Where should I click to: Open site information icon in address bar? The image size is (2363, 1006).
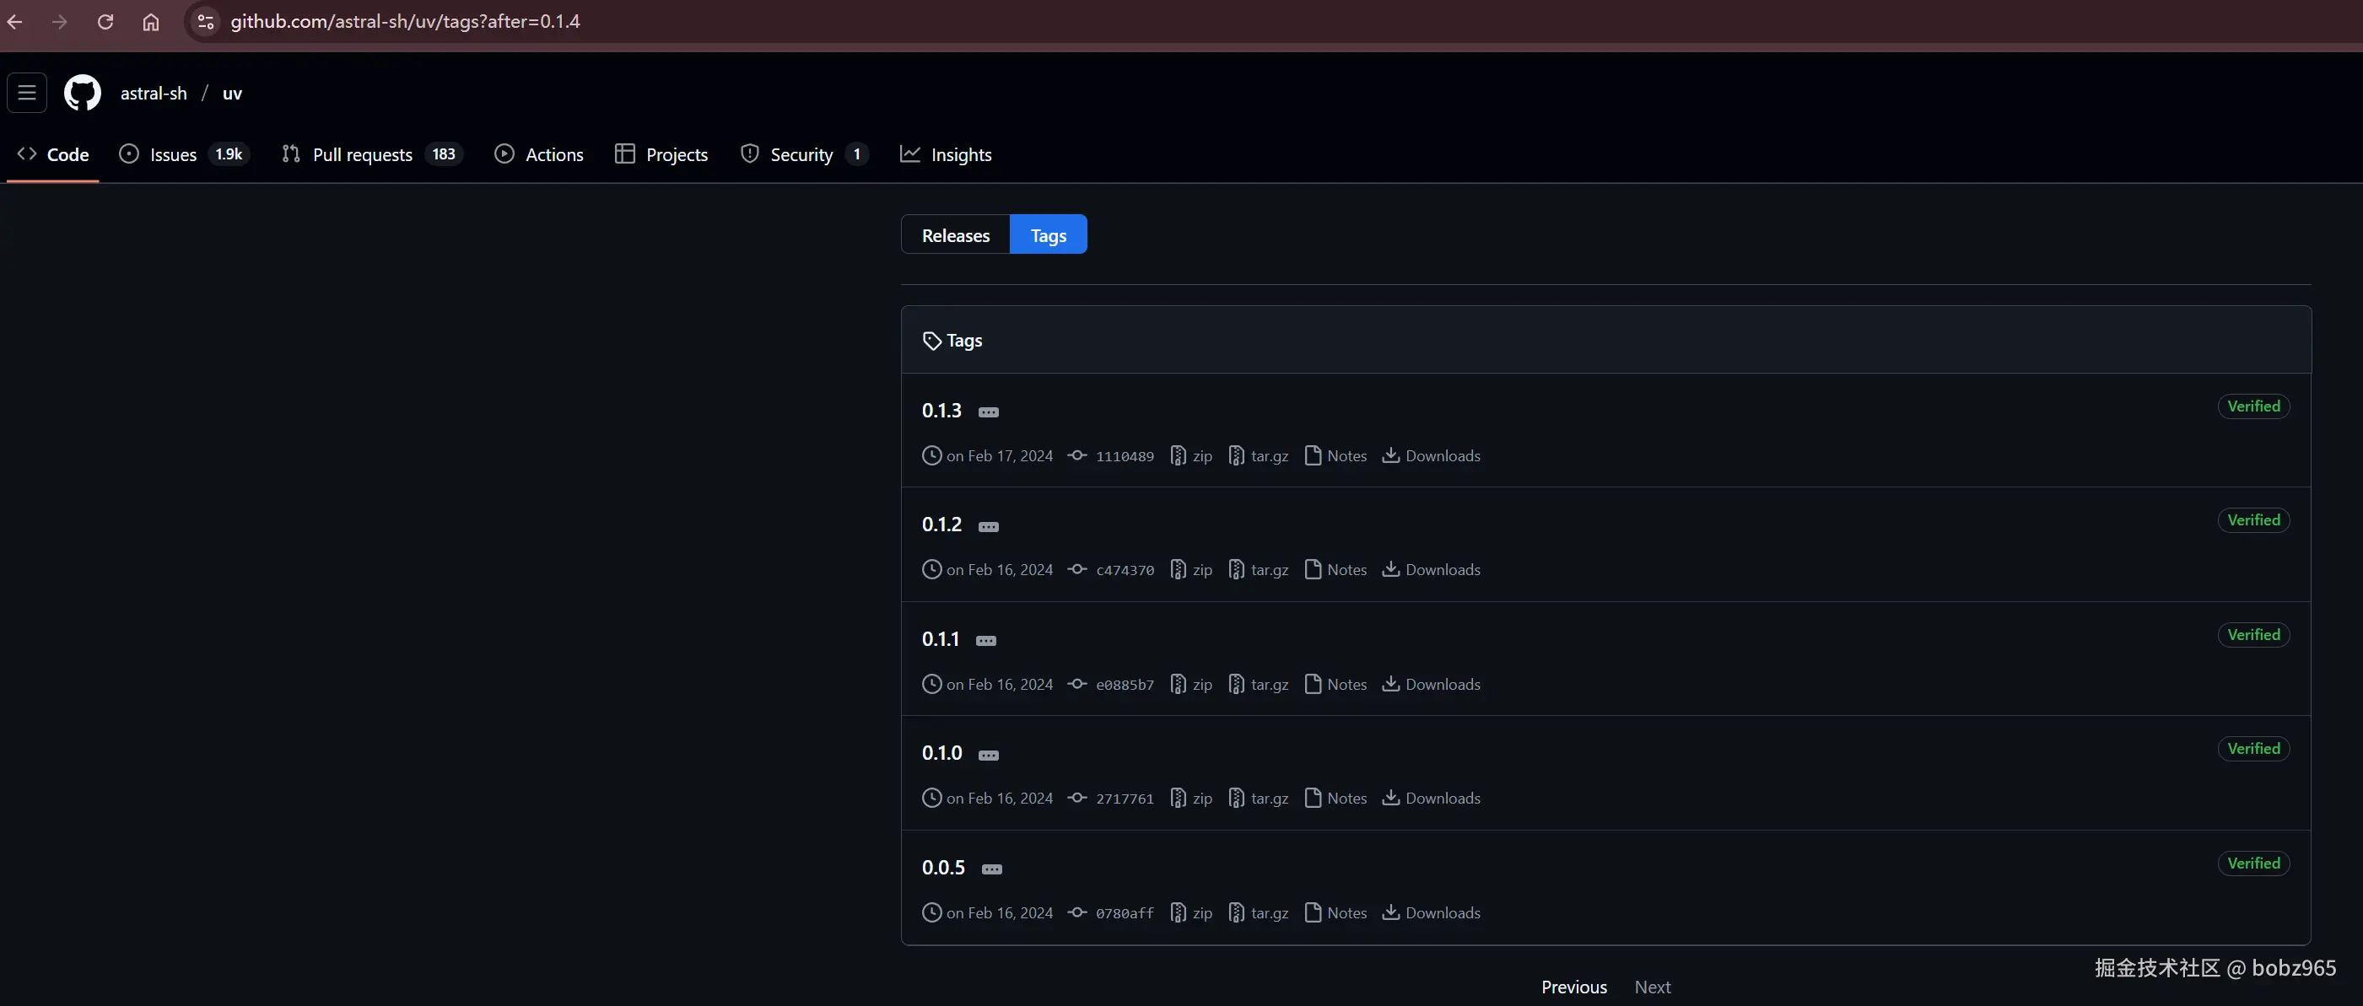[206, 21]
